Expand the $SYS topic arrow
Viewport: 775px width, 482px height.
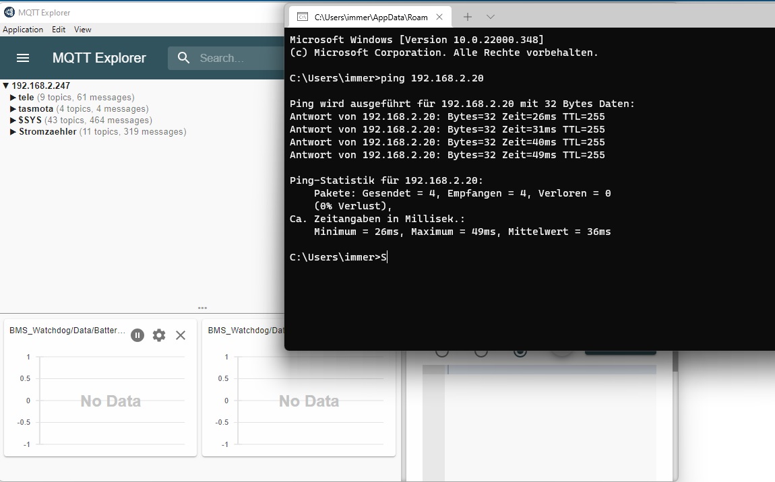13,120
